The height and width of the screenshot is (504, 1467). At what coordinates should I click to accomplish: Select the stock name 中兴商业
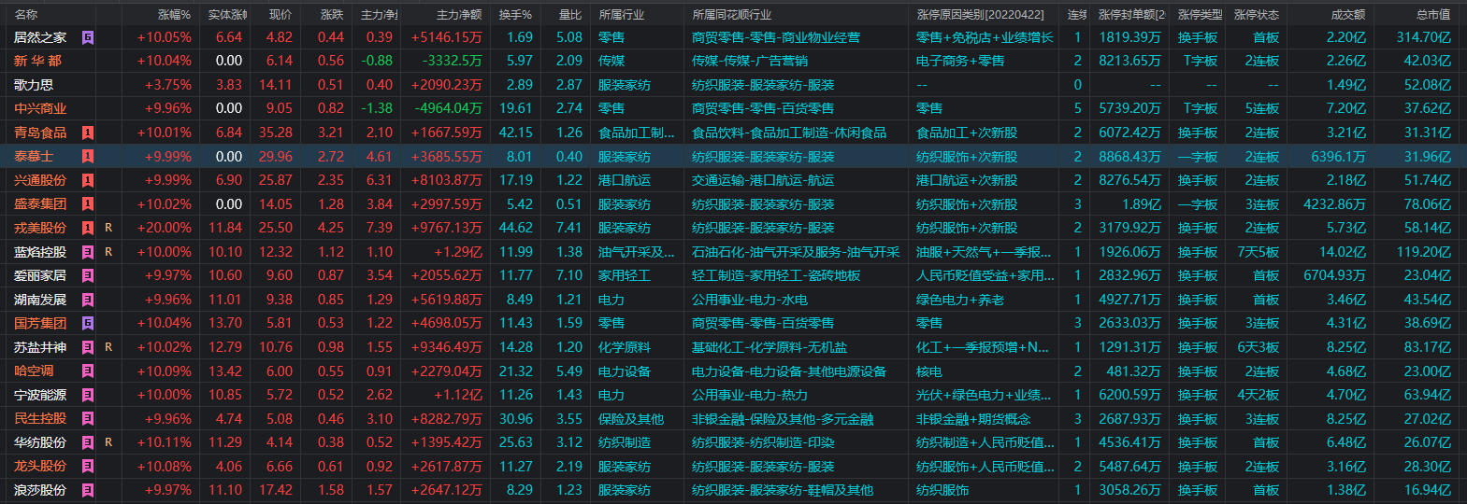pyautogui.click(x=40, y=108)
